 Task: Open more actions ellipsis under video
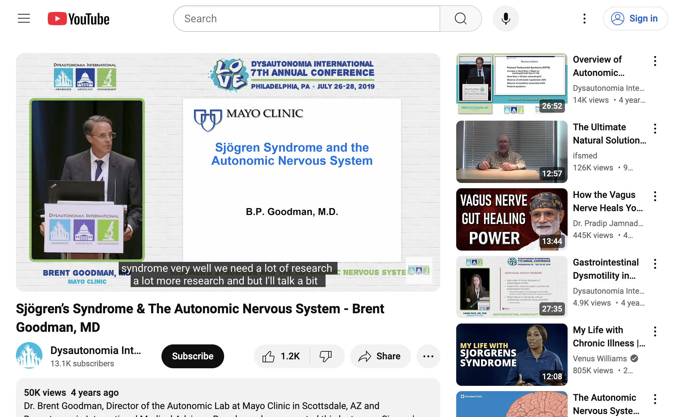tap(428, 356)
